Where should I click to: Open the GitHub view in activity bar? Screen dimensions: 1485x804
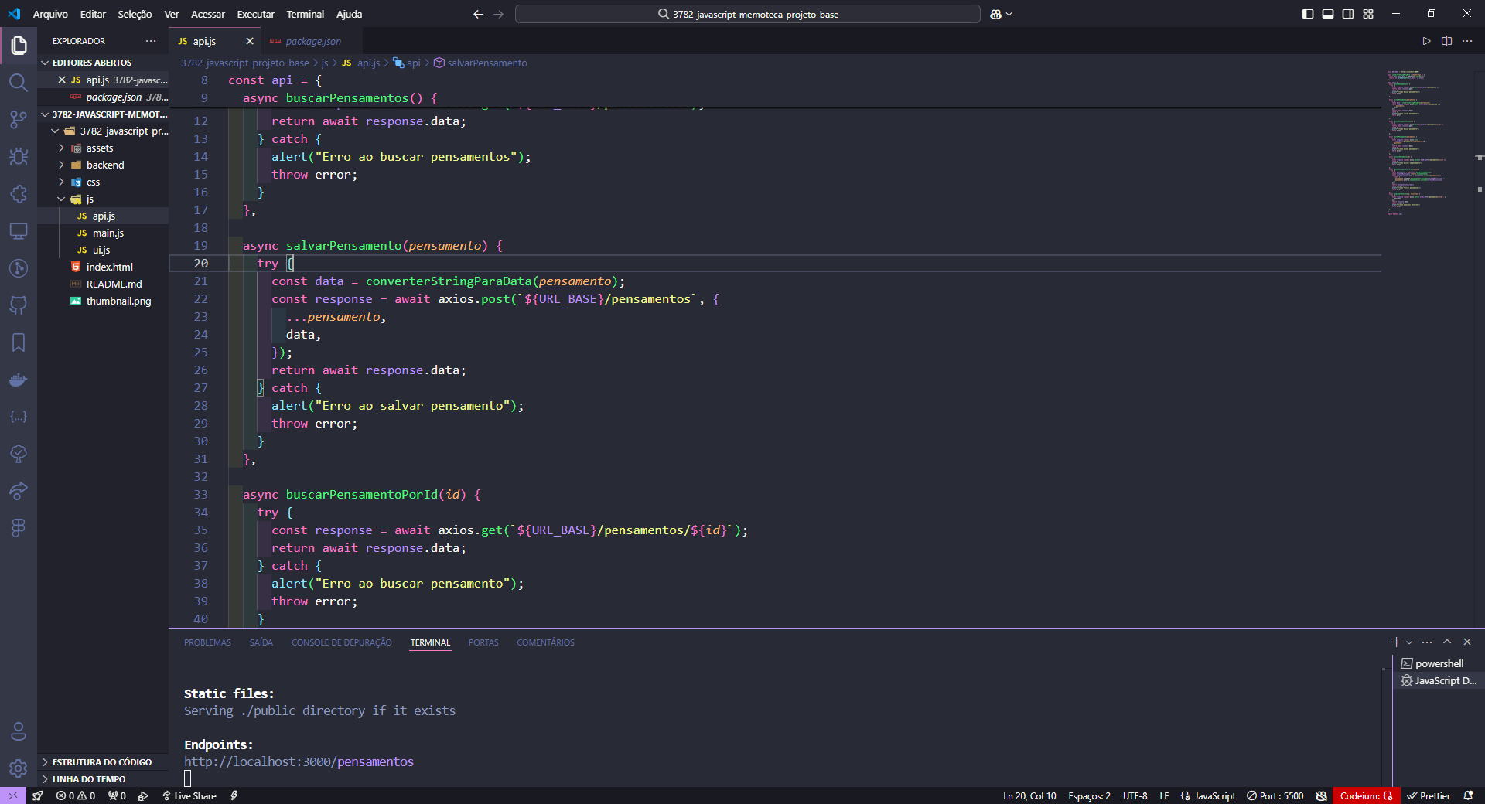point(19,305)
